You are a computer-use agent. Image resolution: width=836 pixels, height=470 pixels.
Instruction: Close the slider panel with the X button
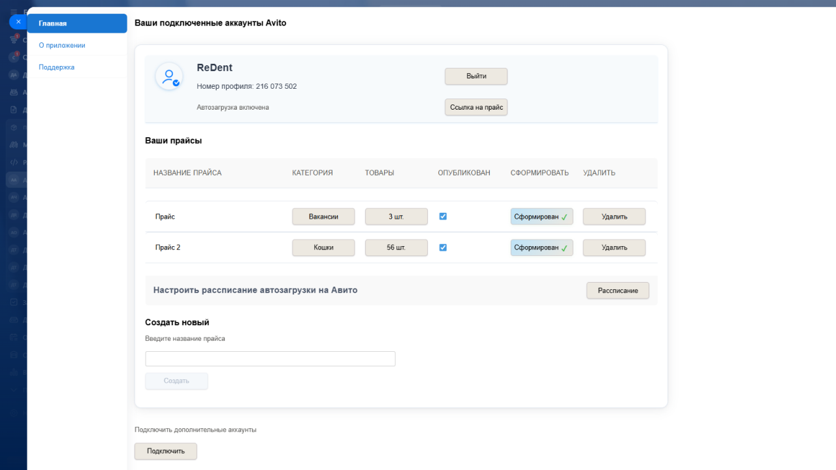18,22
